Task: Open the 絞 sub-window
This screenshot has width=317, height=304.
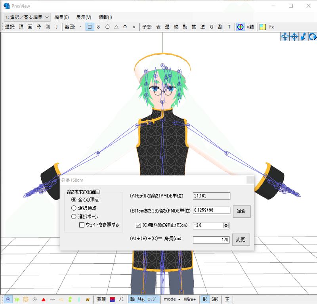Action: [176, 27]
